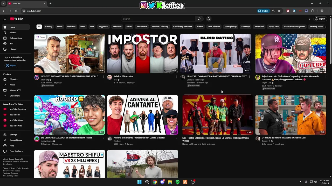Click the search magnifier button
The width and height of the screenshot is (332, 186).
[199, 19]
